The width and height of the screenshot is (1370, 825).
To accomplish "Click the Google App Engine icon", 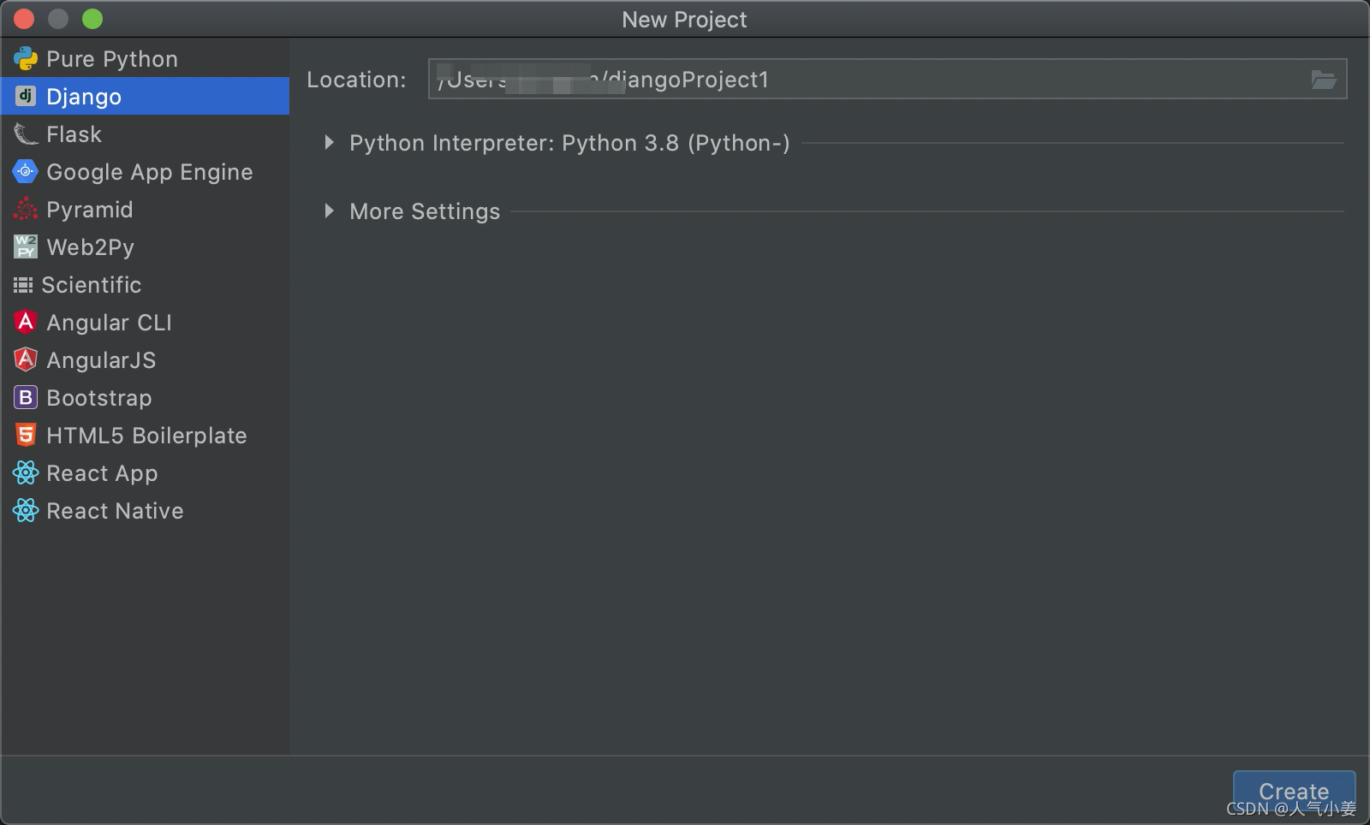I will [26, 172].
